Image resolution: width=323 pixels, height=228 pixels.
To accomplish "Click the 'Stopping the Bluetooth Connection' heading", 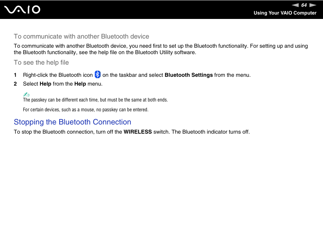I will click(x=72, y=122).
